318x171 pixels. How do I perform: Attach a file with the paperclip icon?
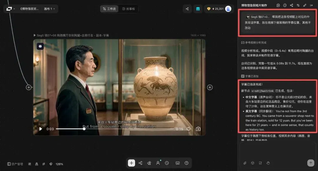245,163
